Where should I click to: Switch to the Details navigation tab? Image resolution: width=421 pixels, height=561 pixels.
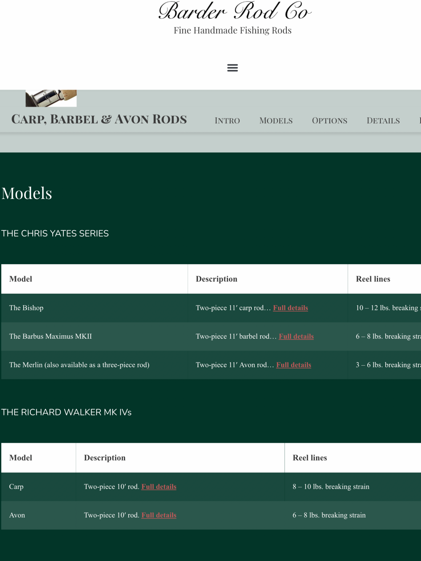pyautogui.click(x=383, y=121)
